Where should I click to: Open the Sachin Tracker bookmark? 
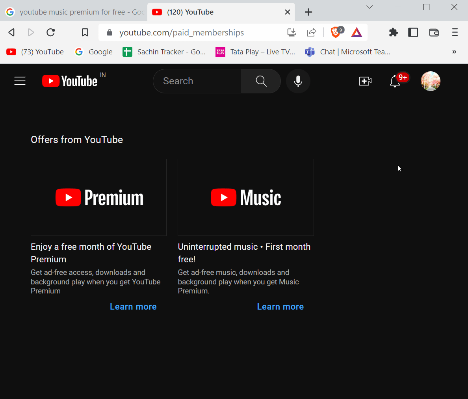click(x=164, y=52)
